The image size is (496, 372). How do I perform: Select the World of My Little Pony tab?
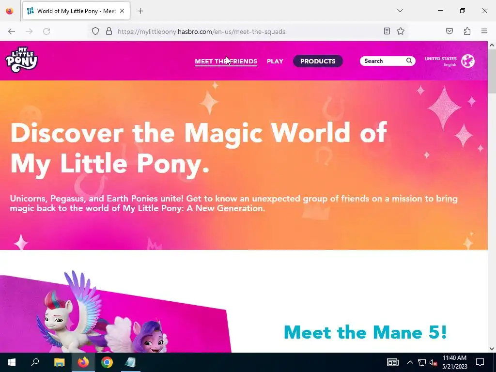click(x=76, y=11)
